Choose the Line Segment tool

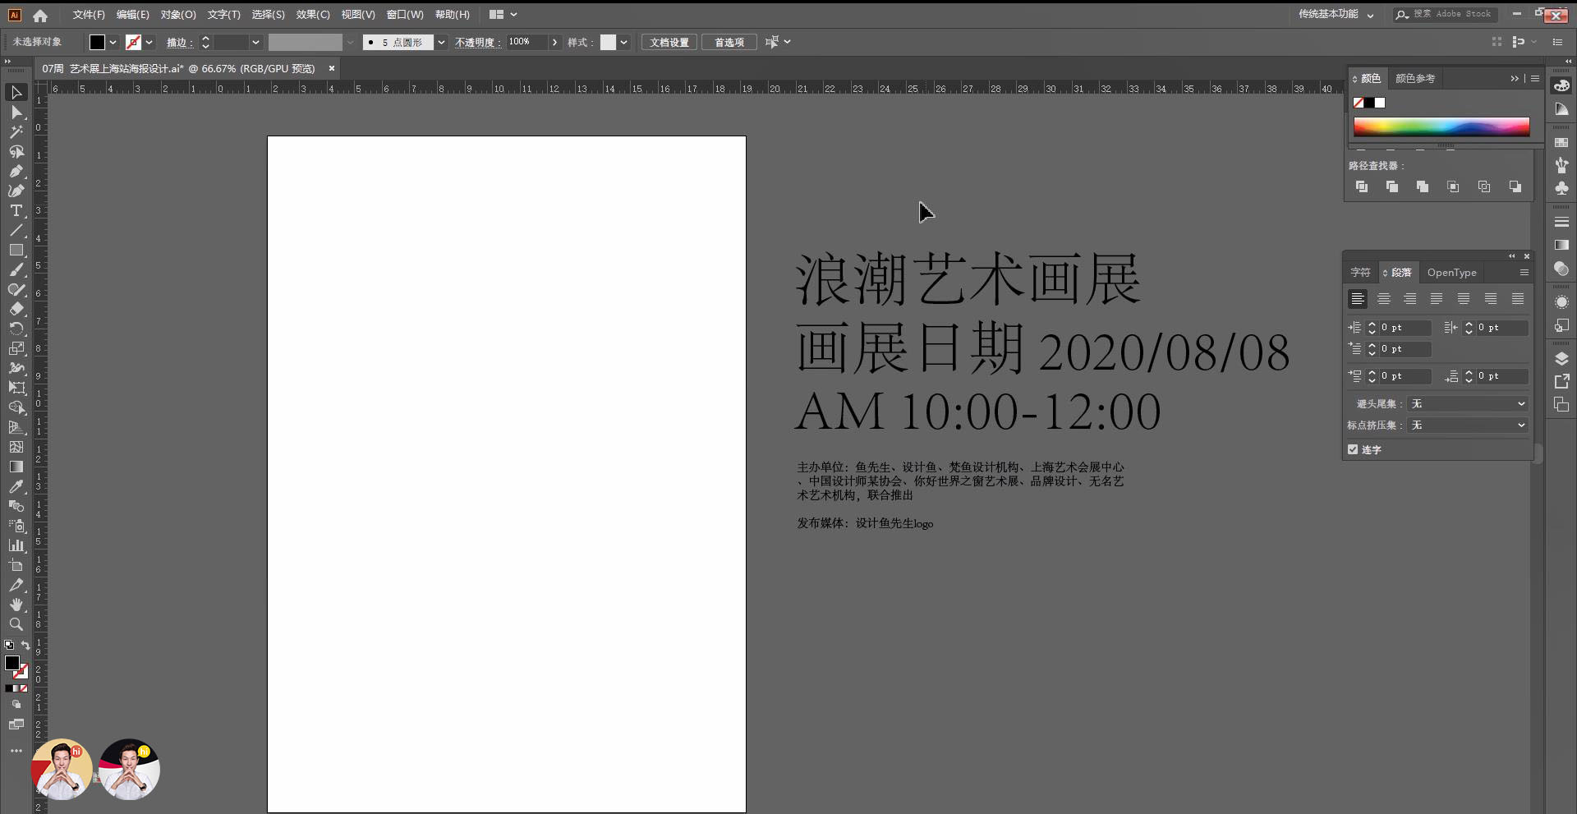tap(16, 230)
